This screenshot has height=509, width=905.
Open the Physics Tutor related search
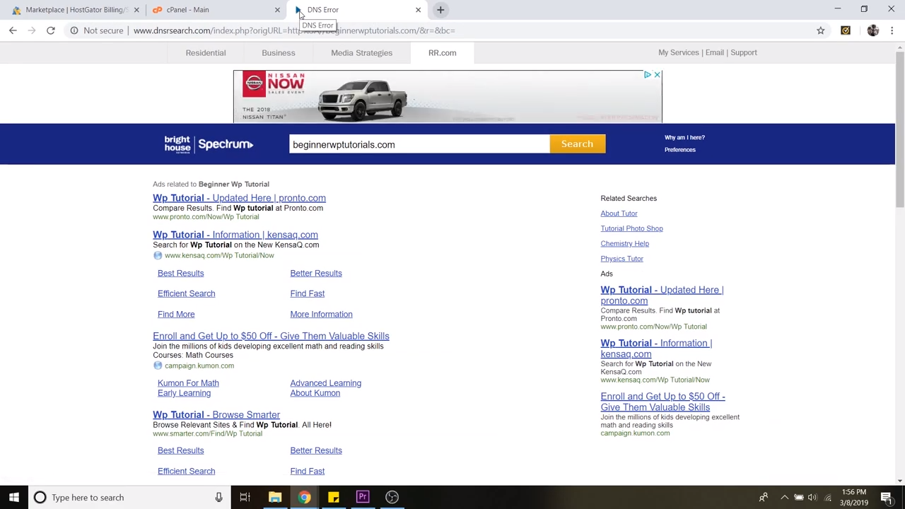point(621,259)
